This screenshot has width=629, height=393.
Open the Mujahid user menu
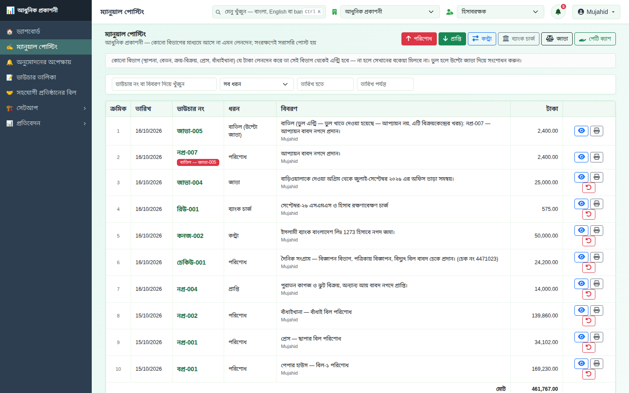[596, 12]
